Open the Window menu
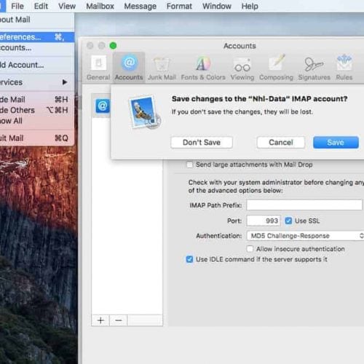The image size is (364, 364). (x=217, y=6)
